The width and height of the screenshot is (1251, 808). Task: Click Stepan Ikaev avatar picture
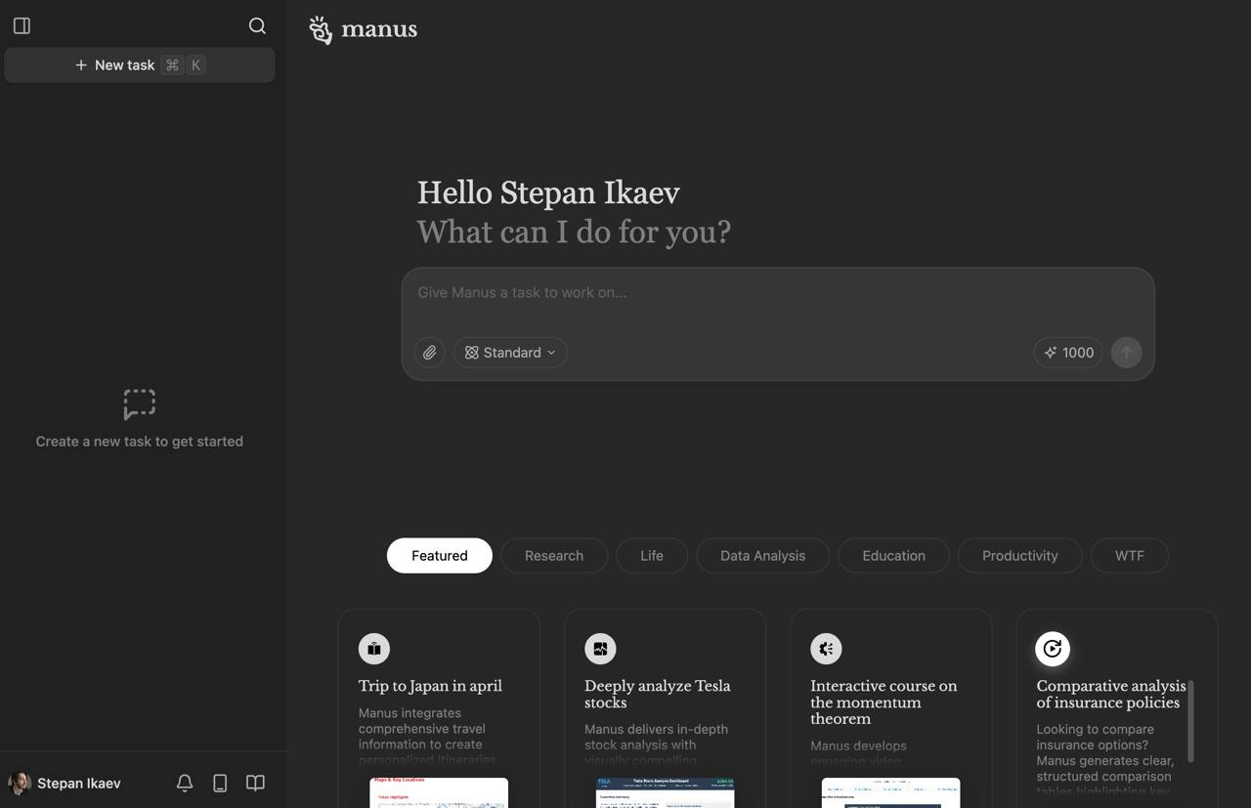coord(20,784)
